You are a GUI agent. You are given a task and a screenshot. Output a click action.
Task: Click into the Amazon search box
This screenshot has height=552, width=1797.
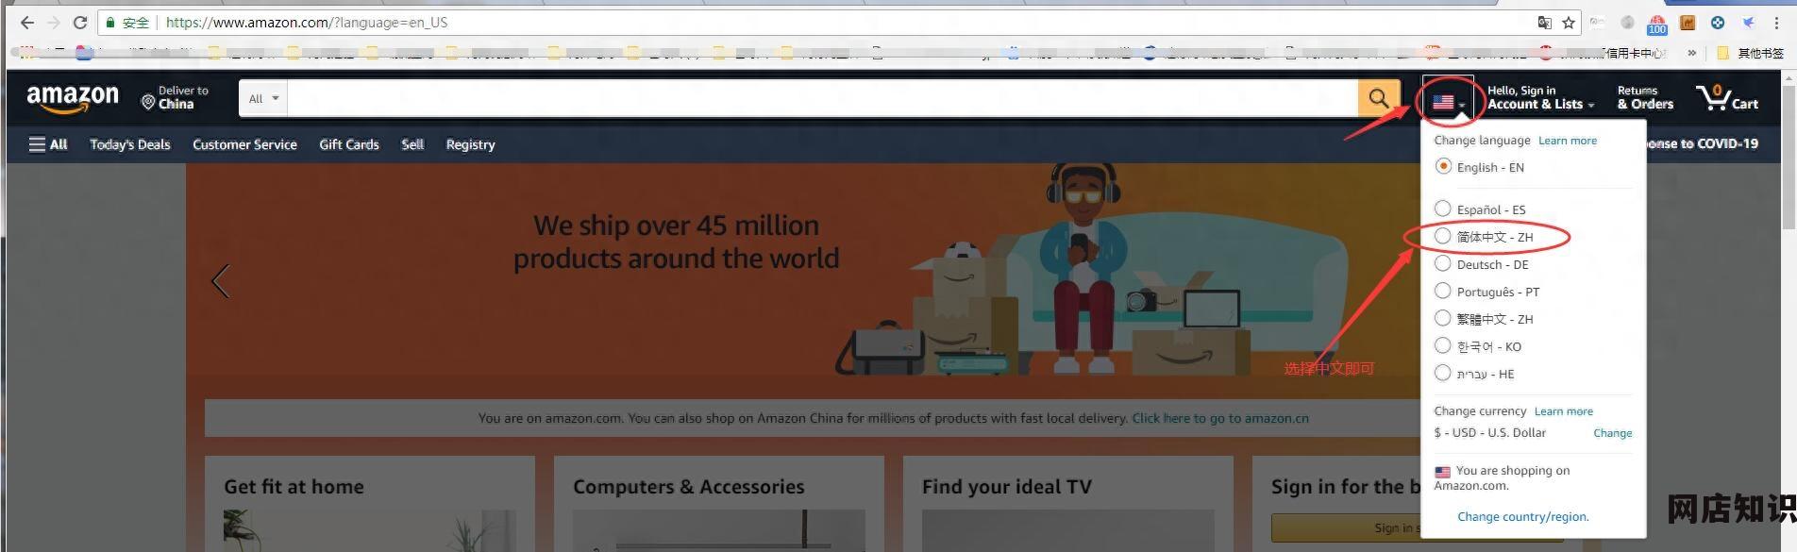(822, 98)
